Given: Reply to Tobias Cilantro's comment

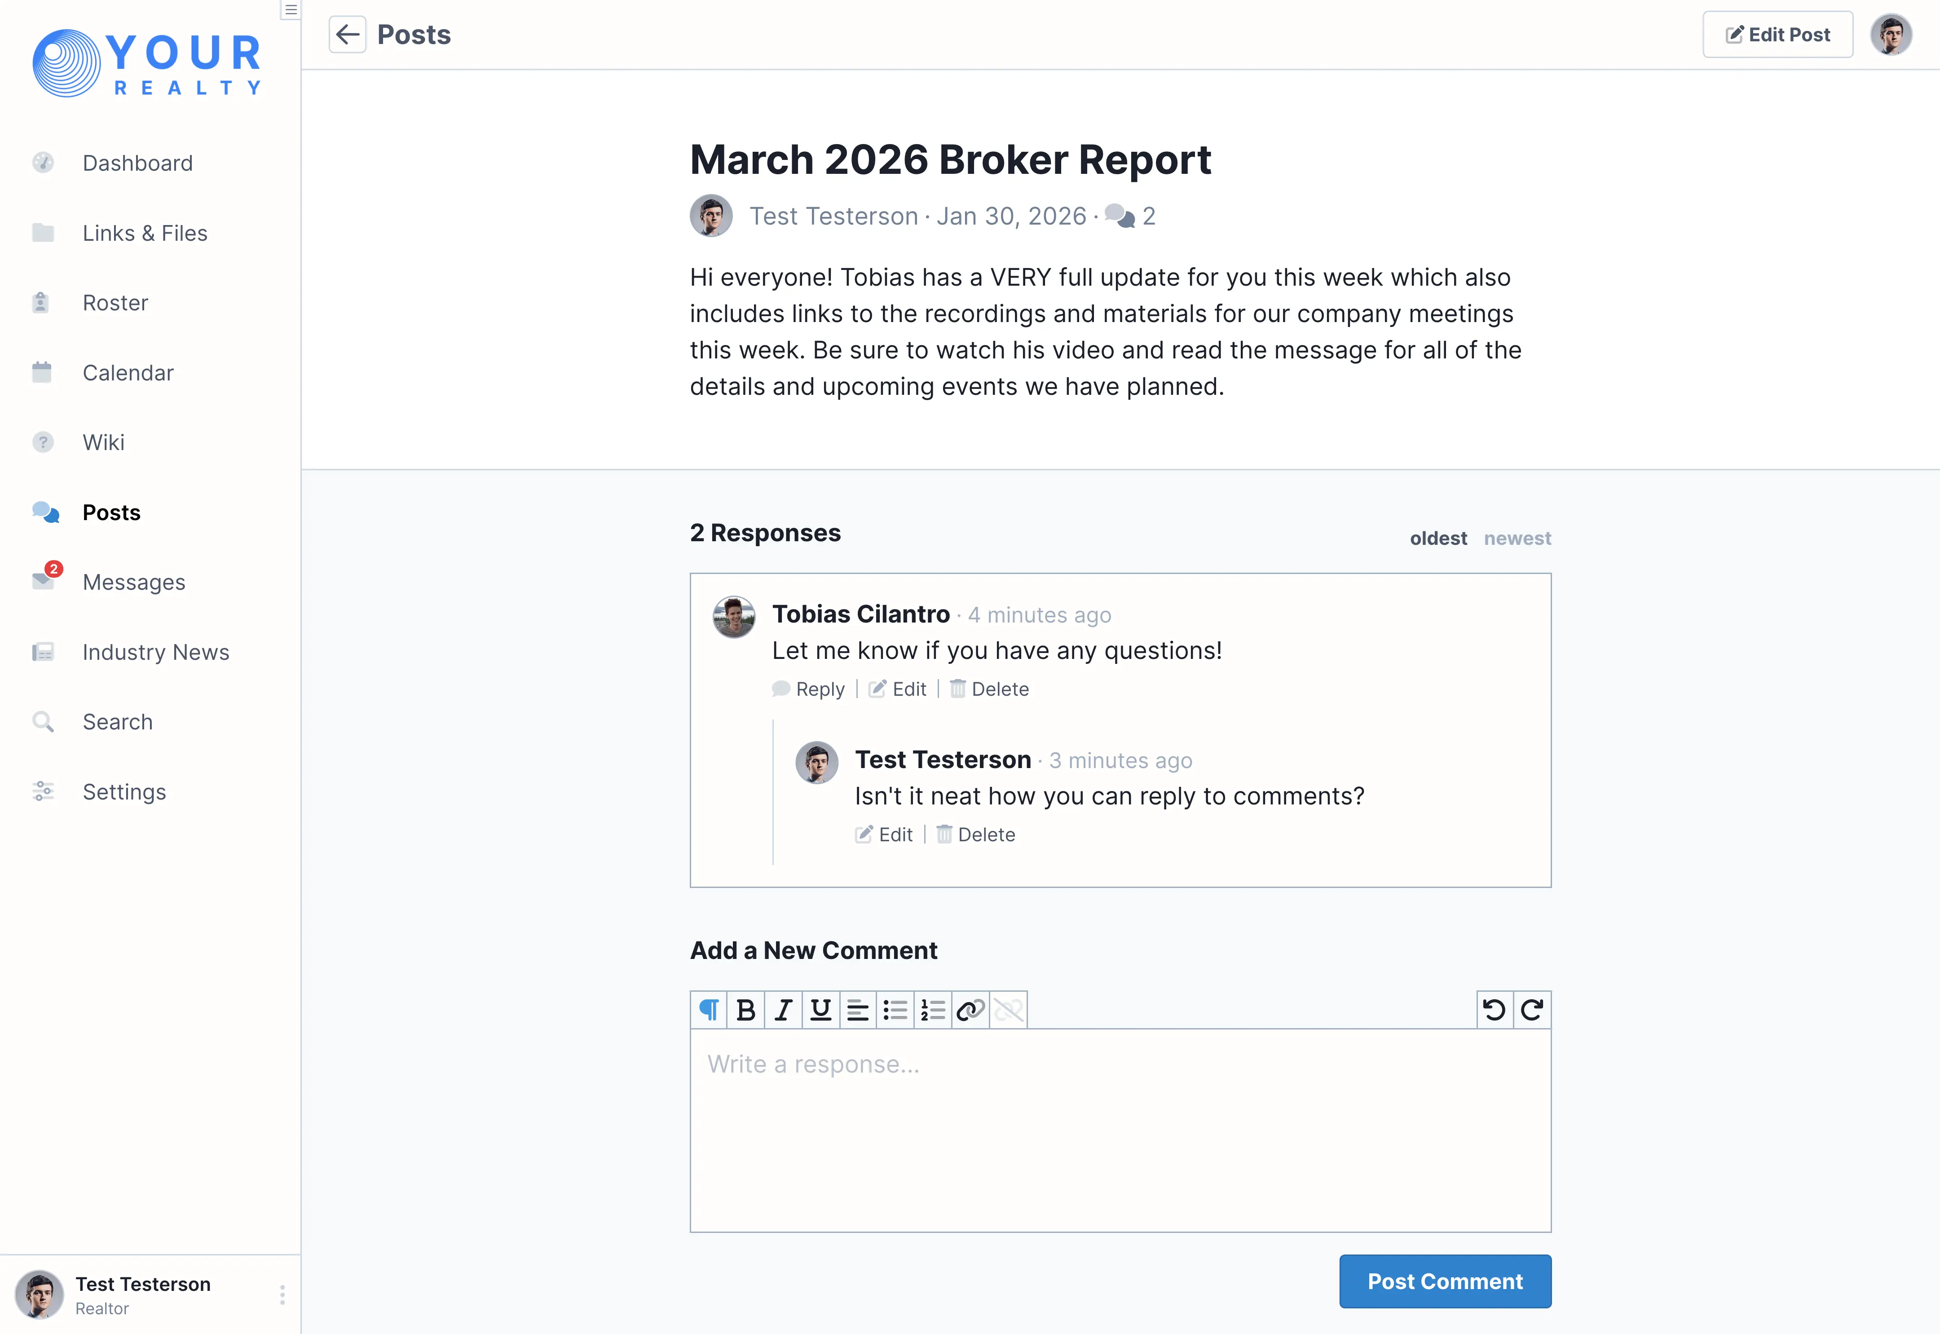Looking at the screenshot, I should [809, 689].
